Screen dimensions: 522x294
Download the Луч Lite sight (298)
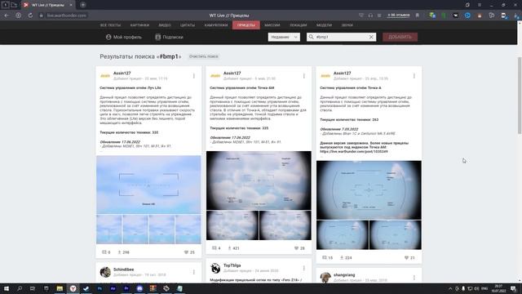(123, 252)
